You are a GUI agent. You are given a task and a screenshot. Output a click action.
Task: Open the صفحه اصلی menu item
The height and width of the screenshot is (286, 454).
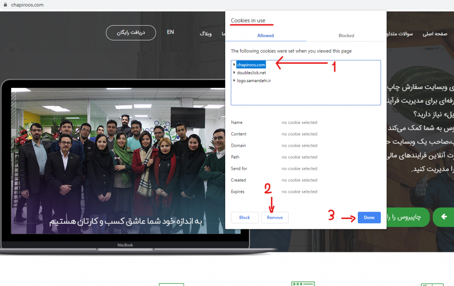tap(435, 34)
